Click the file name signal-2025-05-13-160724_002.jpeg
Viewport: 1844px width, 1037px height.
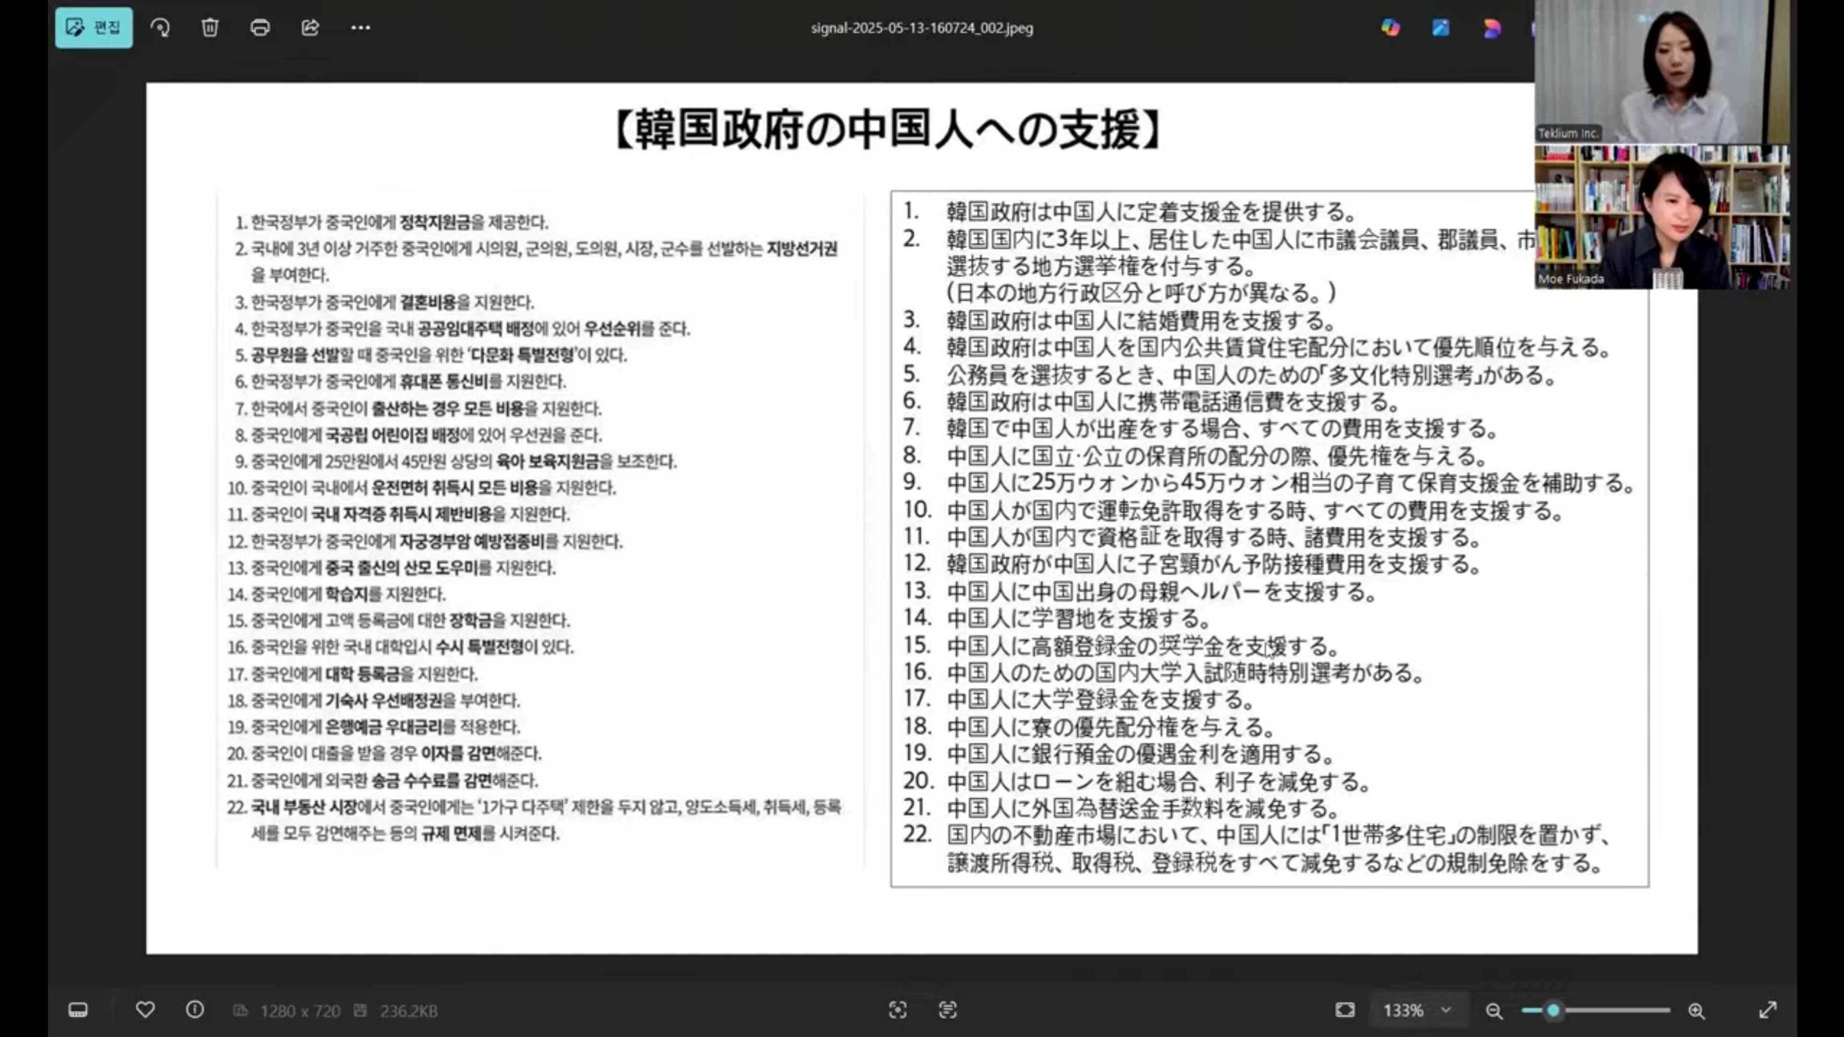[x=922, y=28]
